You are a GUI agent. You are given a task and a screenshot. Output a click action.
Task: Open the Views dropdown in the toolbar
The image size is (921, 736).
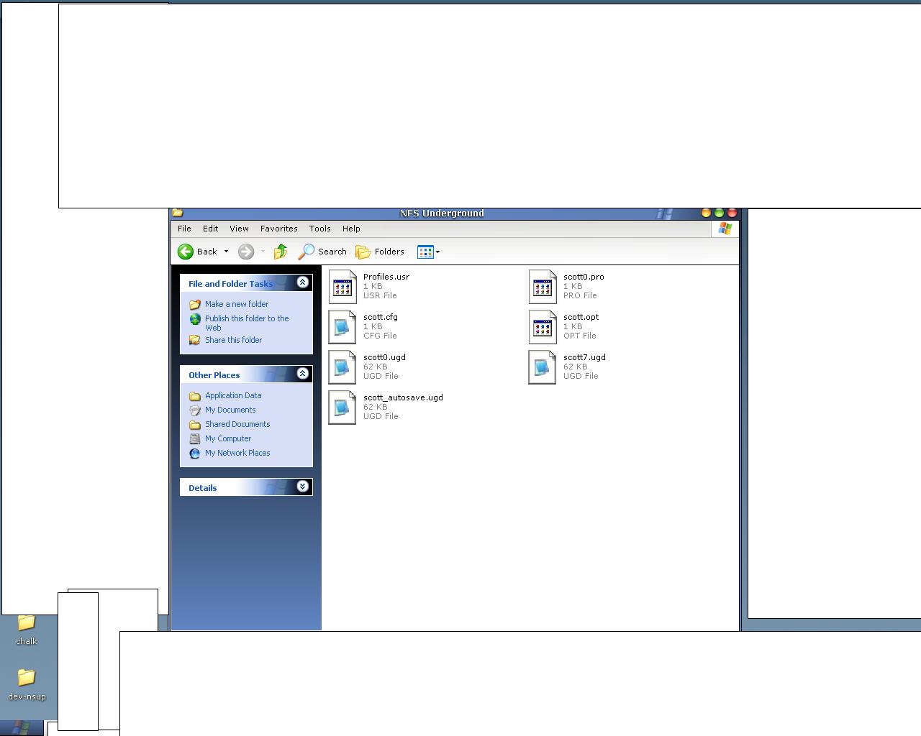click(429, 252)
